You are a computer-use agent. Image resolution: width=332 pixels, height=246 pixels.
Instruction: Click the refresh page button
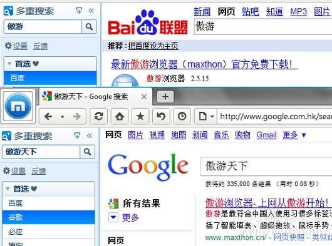(98, 116)
